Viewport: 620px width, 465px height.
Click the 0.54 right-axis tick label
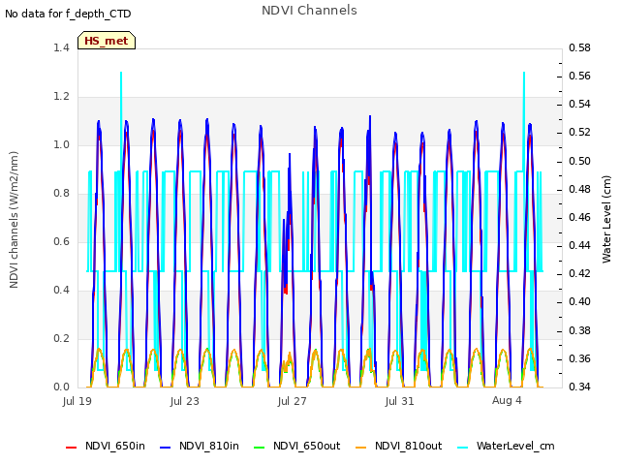[579, 104]
